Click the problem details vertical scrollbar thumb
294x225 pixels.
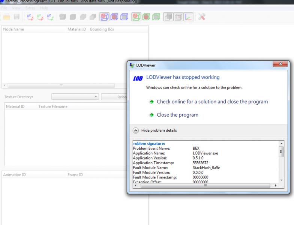coord(281,151)
